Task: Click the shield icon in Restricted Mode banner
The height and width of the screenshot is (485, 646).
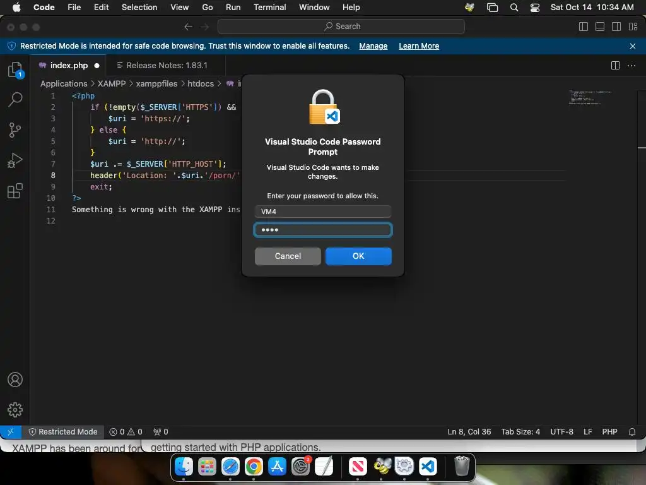Action: 11,46
